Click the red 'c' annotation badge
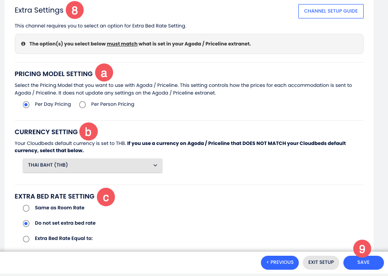388x276 pixels. (x=106, y=197)
